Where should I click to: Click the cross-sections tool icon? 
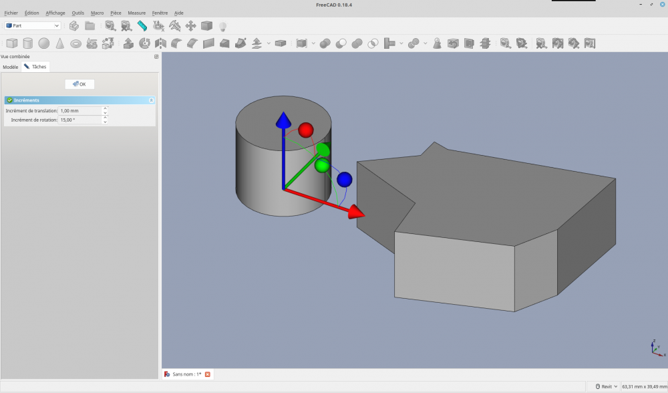pyautogui.click(x=485, y=43)
